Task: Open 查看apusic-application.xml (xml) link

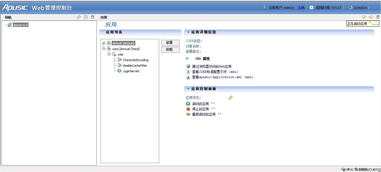Action: (x=223, y=77)
